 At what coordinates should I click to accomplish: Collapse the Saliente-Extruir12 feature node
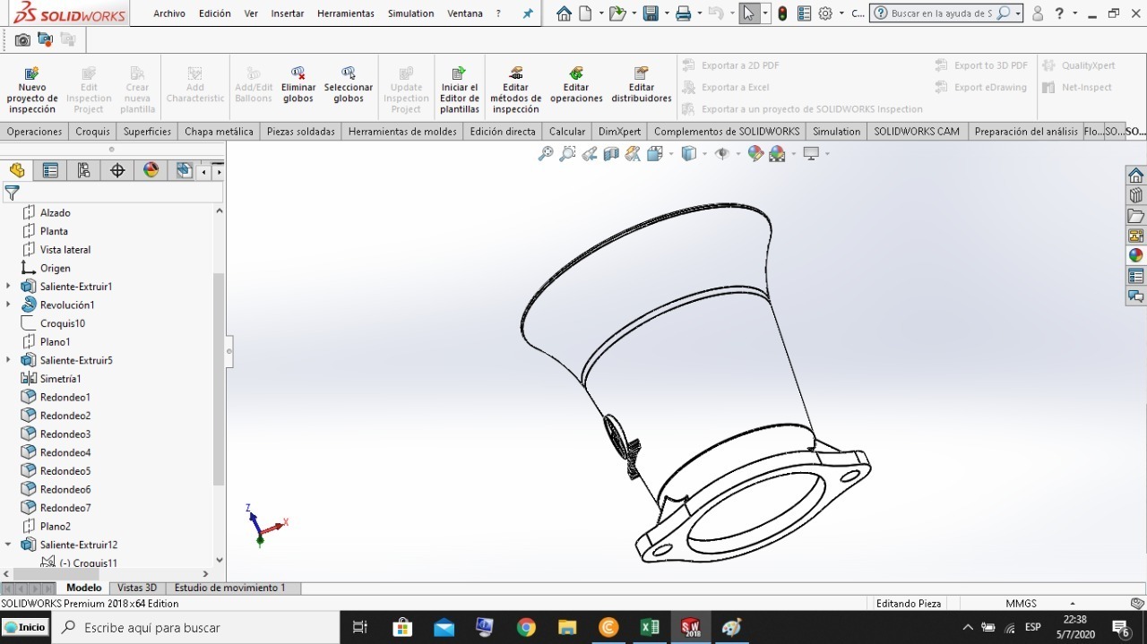pos(8,545)
